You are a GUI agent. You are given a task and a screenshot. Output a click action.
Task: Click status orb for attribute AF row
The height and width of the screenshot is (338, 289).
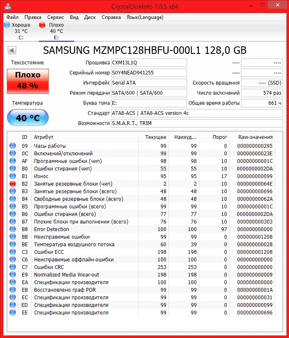13,161
